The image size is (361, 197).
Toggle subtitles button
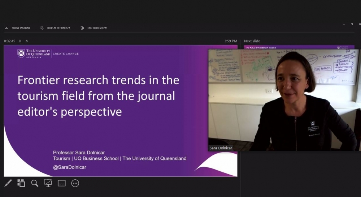coord(61,183)
